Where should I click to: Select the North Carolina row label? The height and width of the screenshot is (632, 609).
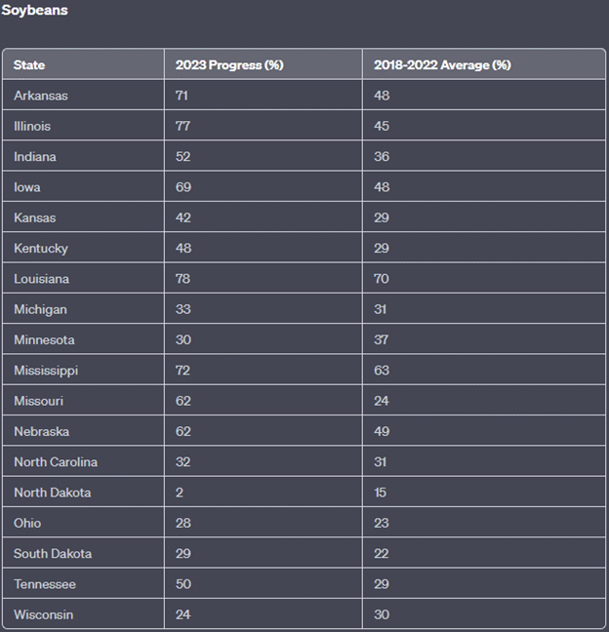[56, 462]
